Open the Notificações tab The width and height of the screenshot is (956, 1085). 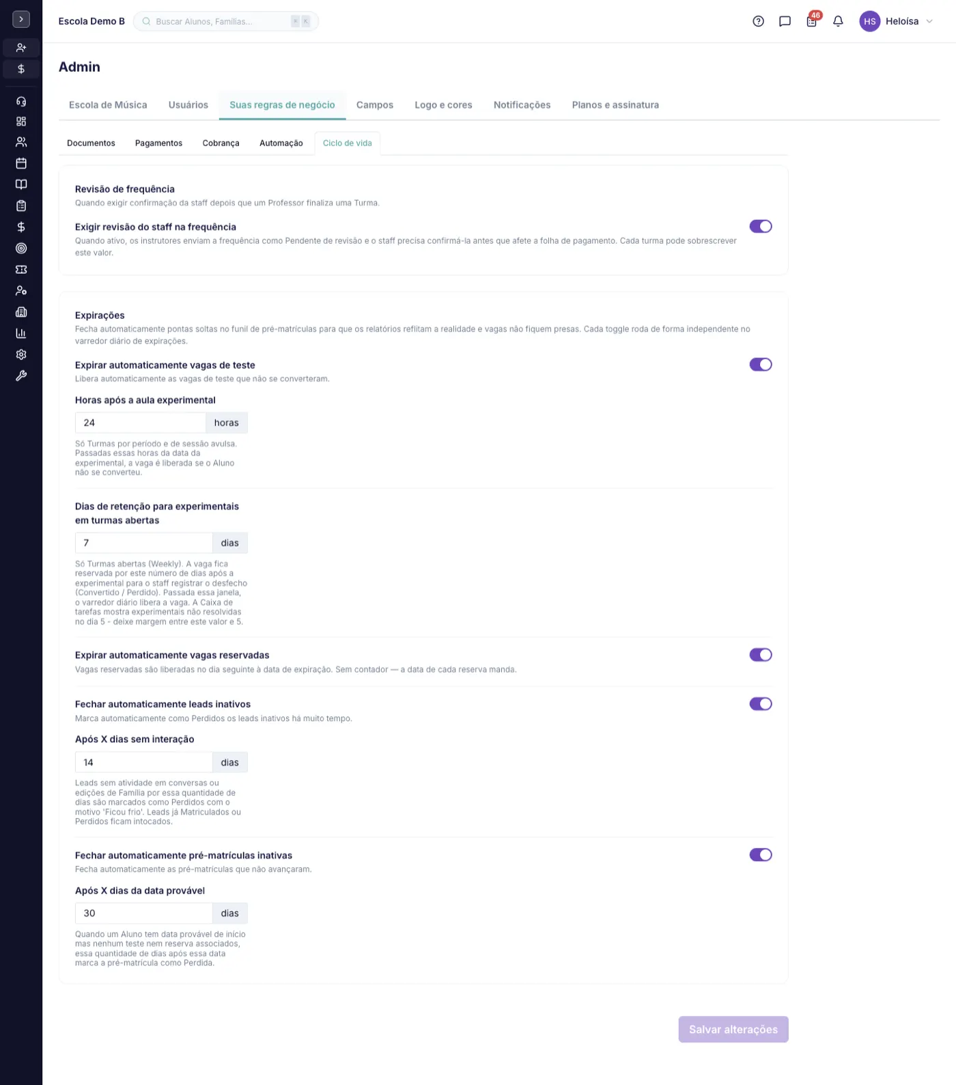pyautogui.click(x=522, y=105)
